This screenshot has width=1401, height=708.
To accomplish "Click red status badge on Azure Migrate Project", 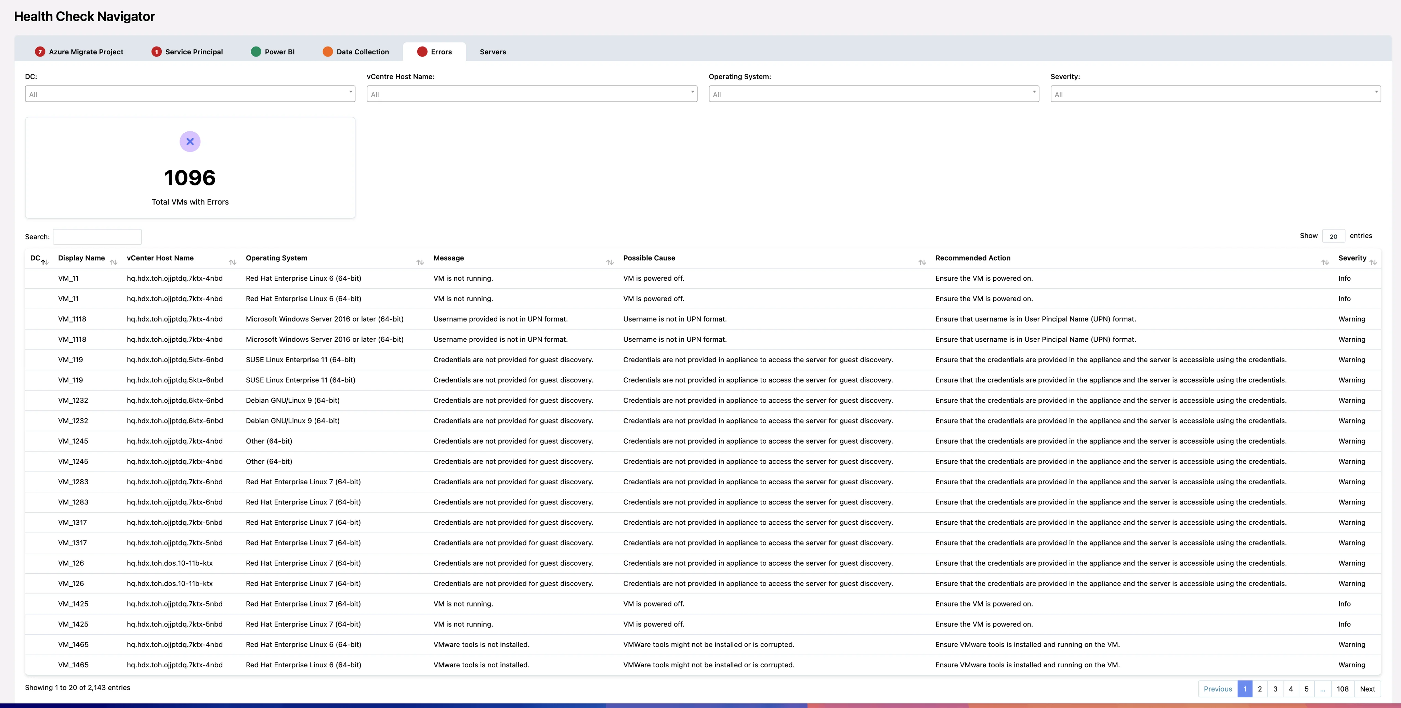I will point(40,52).
